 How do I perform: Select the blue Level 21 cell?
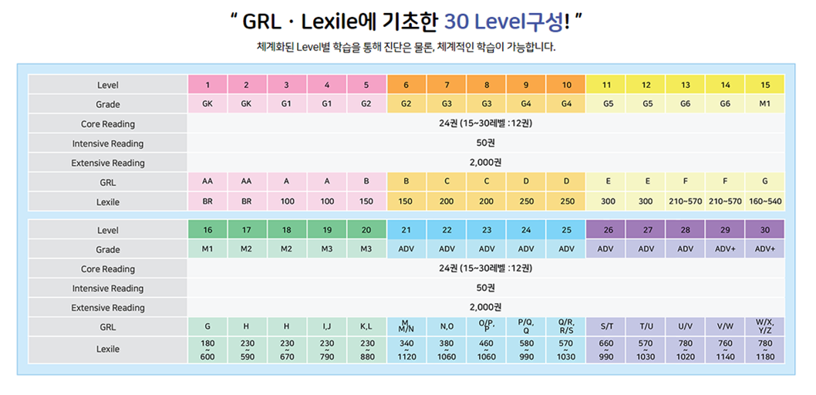407,229
